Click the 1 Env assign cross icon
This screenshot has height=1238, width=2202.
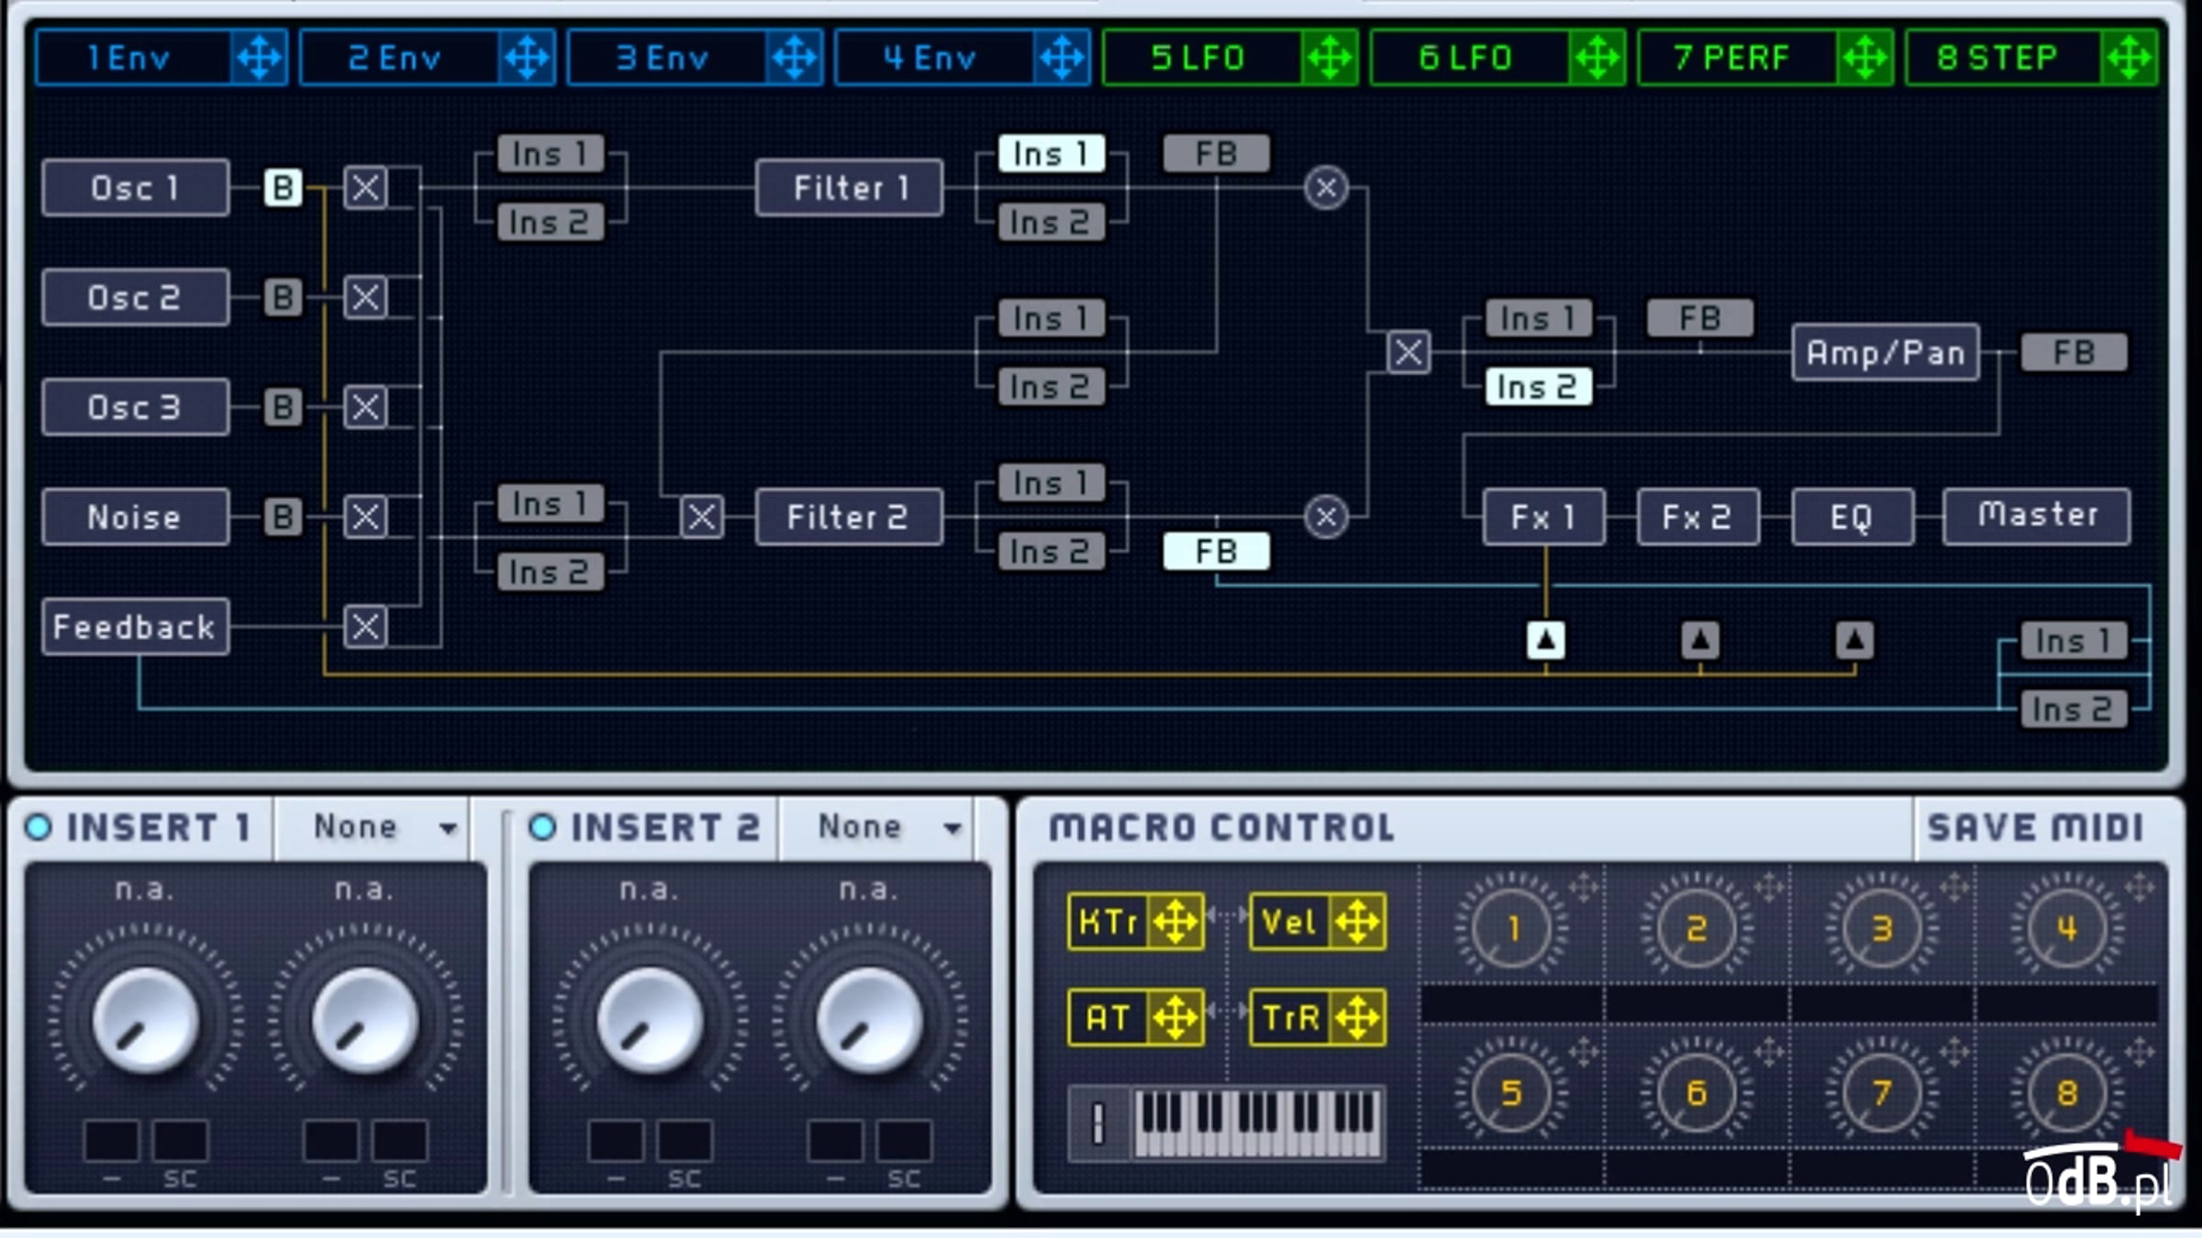tap(260, 58)
